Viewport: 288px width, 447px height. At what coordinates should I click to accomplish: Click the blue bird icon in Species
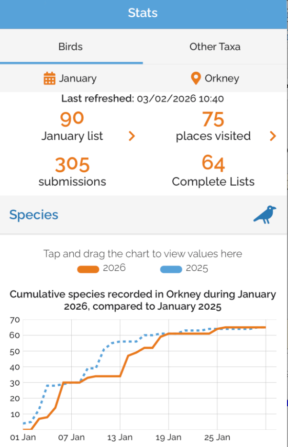(265, 214)
